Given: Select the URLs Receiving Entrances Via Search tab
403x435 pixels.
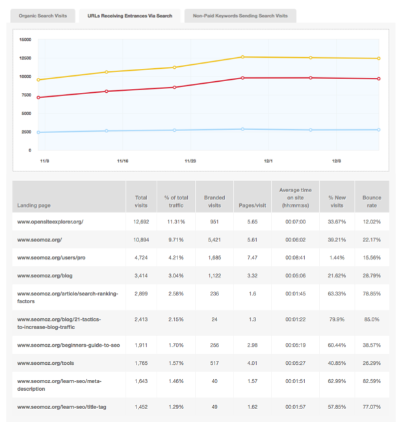Looking at the screenshot, I should [129, 16].
